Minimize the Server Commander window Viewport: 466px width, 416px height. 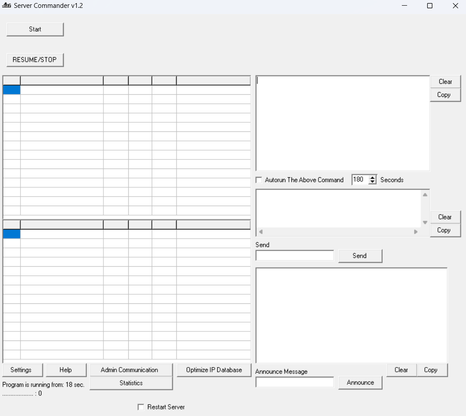[x=404, y=6]
